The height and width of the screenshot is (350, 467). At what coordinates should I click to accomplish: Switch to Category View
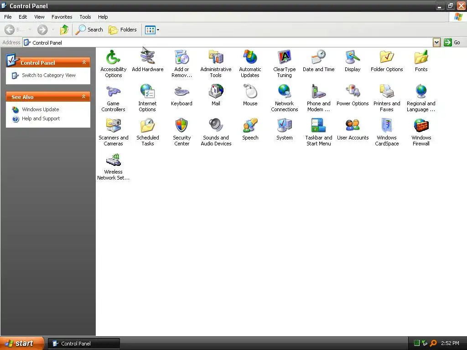pos(48,75)
